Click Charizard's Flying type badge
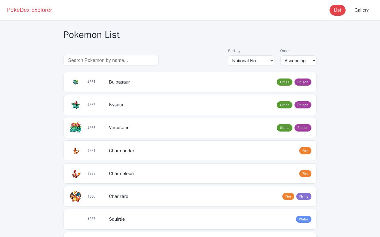The width and height of the screenshot is (380, 237). 304,196
